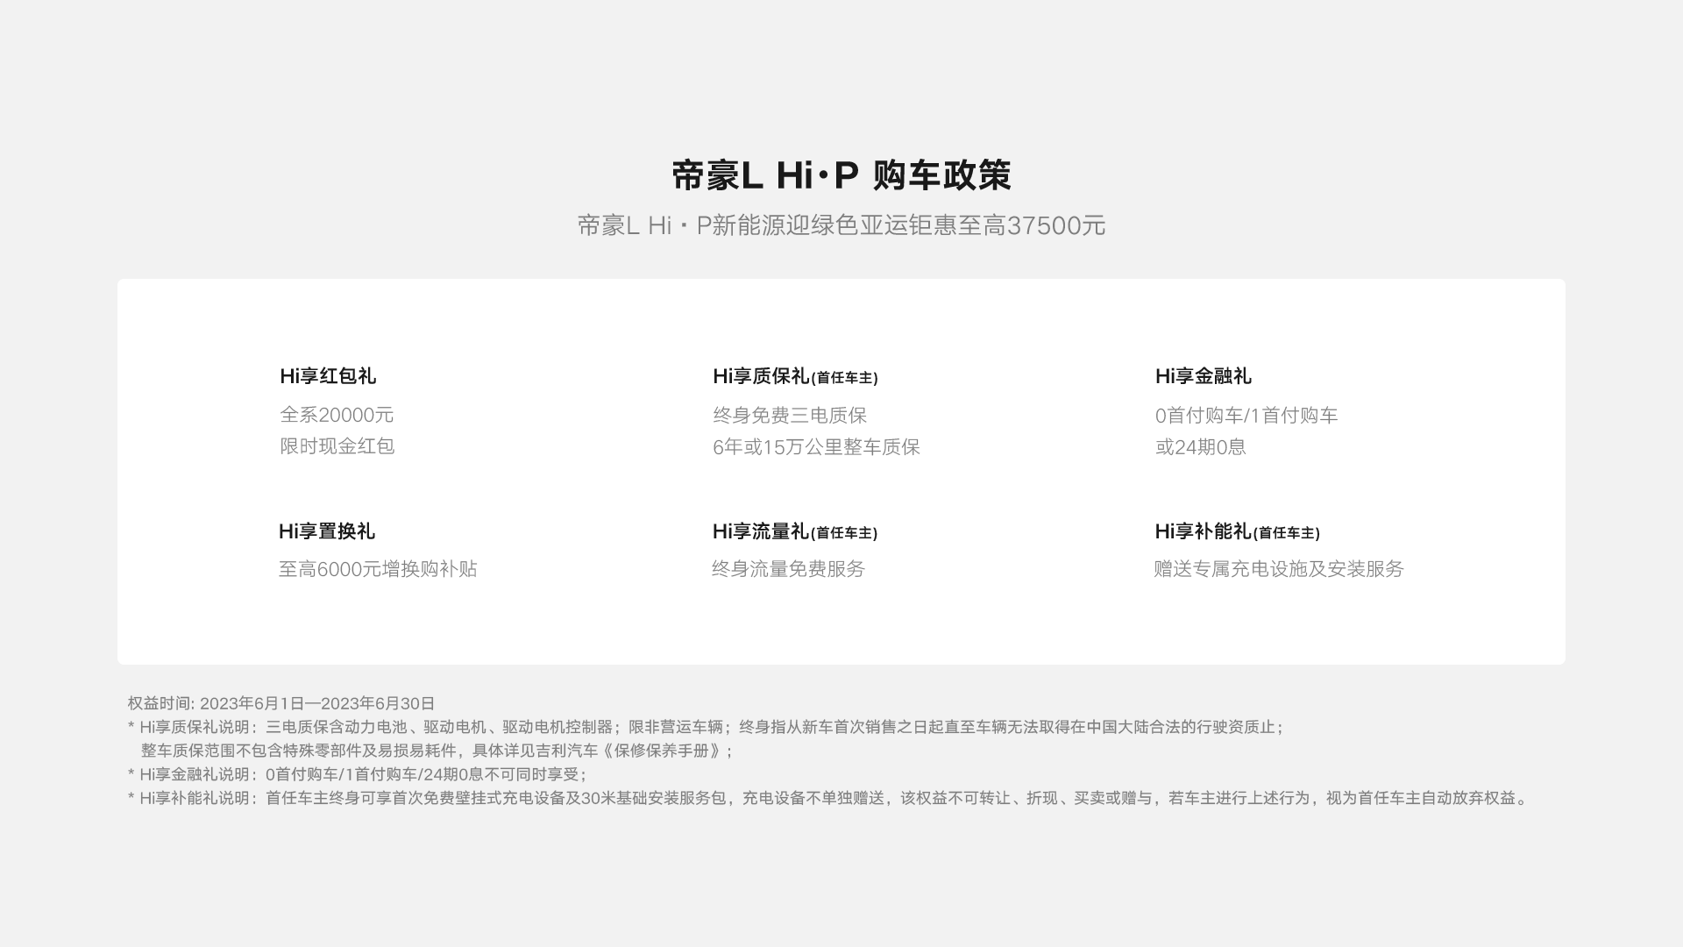Click the text 全系20000元
1683x947 pixels.
point(337,415)
